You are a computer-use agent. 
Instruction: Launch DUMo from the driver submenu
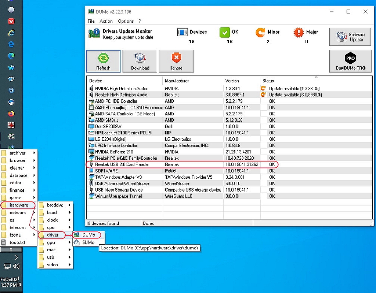[x=89, y=235]
